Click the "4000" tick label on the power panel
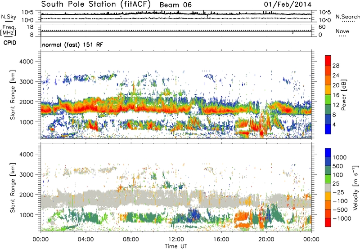The height and width of the screenshot is (249, 360). tap(26, 62)
